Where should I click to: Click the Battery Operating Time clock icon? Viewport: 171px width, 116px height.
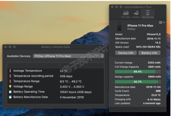(x=10, y=92)
